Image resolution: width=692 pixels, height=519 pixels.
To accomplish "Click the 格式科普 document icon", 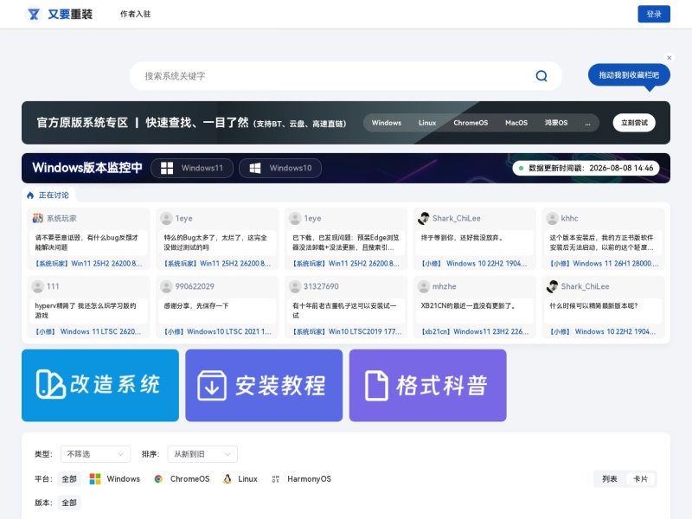I will coord(376,386).
